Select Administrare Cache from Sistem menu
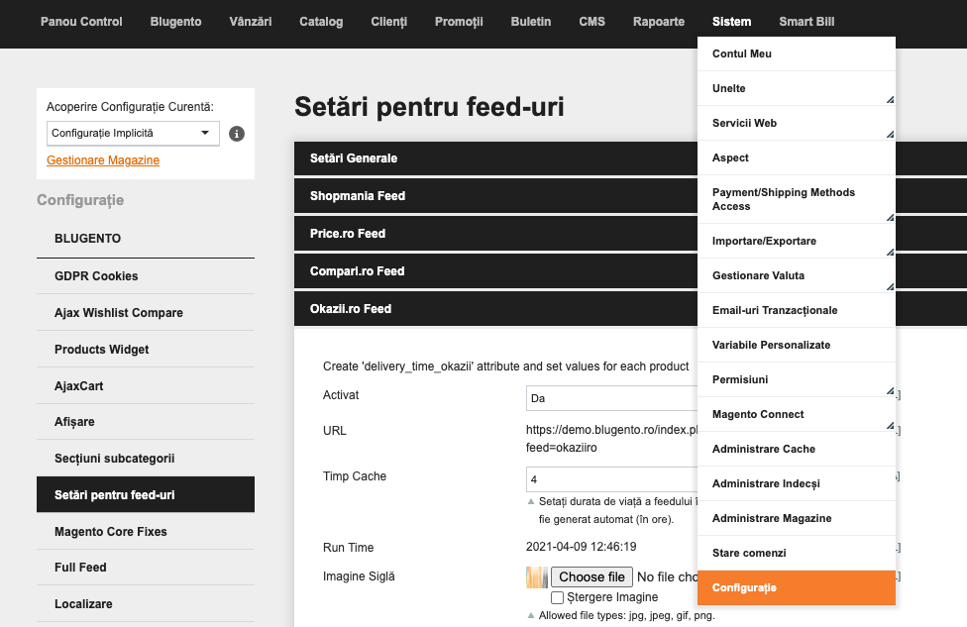Screen dimensions: 967x627 point(797,449)
